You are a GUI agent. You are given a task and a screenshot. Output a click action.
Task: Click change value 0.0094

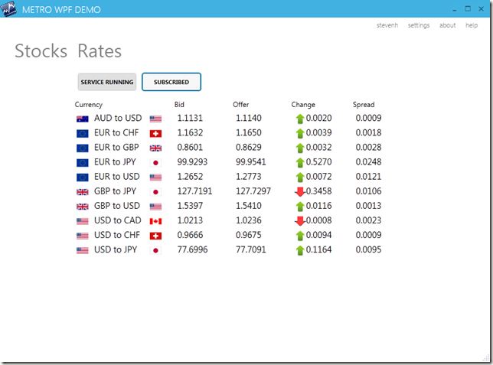[x=318, y=235]
